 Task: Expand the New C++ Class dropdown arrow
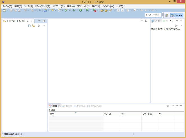[x=69, y=10]
